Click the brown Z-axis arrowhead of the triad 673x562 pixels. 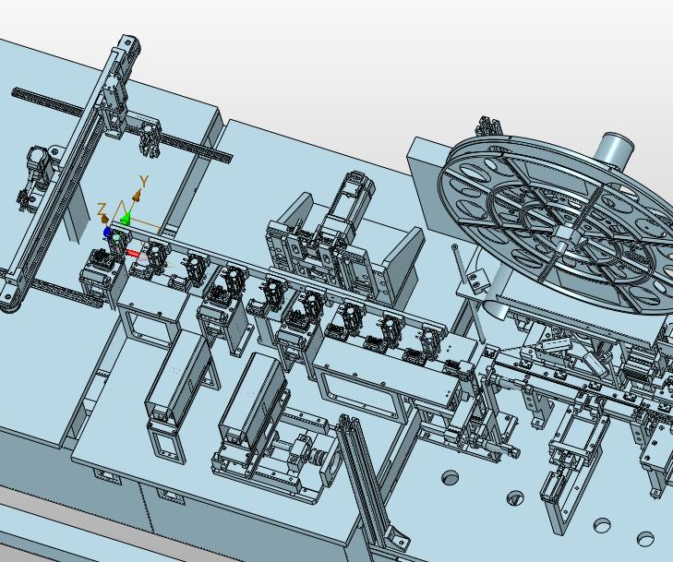click(x=104, y=220)
